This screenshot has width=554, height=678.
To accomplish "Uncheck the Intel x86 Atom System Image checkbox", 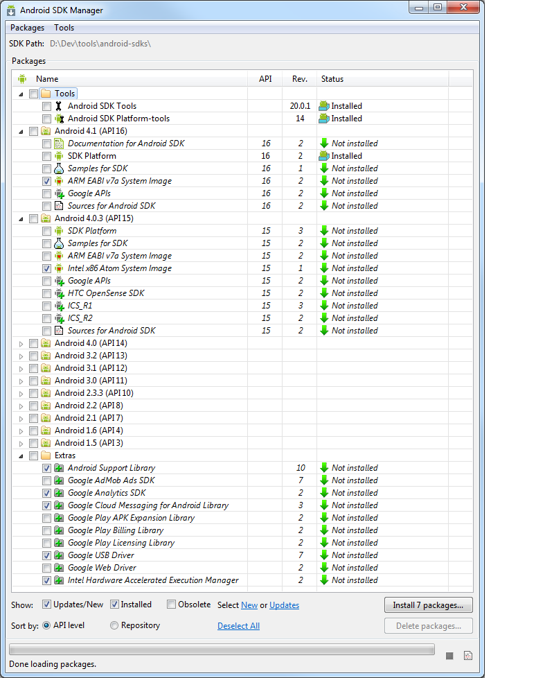I will point(46,268).
